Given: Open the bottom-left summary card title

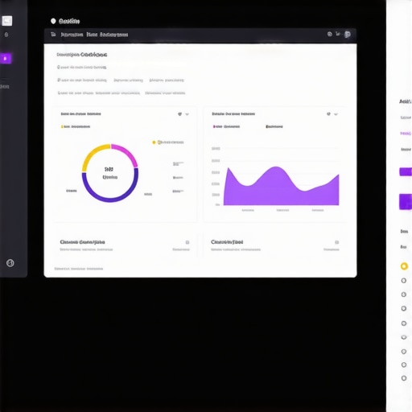Looking at the screenshot, I should [82, 242].
